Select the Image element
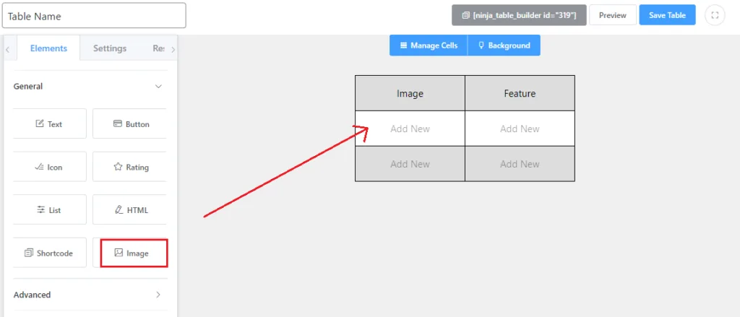The image size is (740, 317). [134, 253]
